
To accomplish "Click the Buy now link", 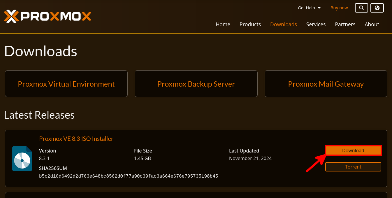I will tap(339, 8).
